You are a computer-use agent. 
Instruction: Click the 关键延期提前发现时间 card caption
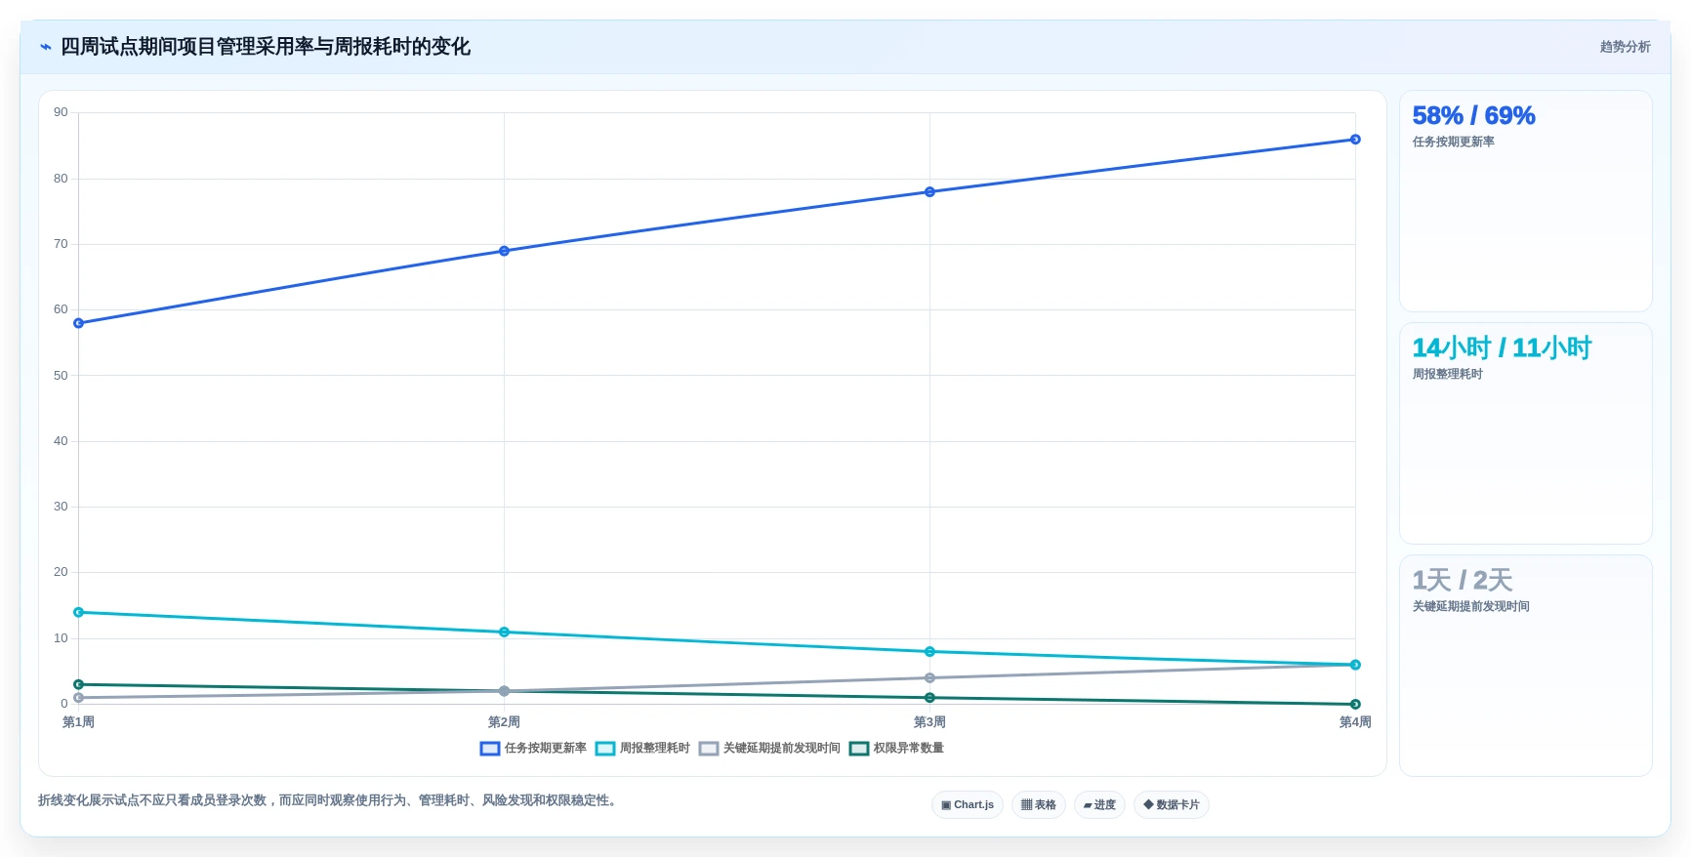pyautogui.click(x=1471, y=607)
